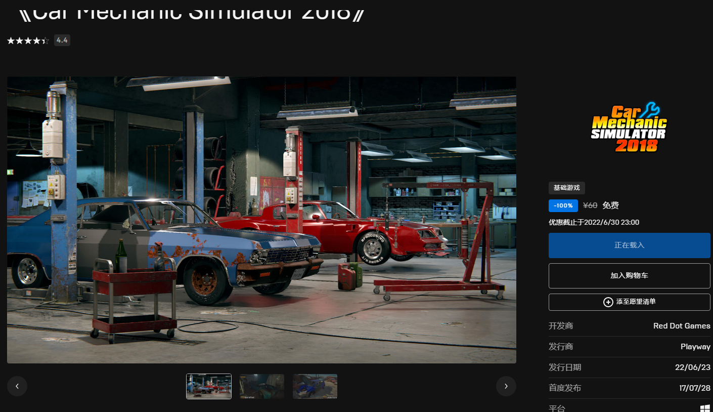Click the 首度发布 first release label
The image size is (713, 412).
pyautogui.click(x=565, y=388)
